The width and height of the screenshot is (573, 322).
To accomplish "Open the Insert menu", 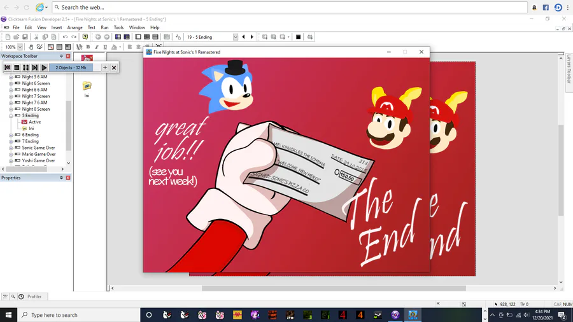I will coord(56,27).
